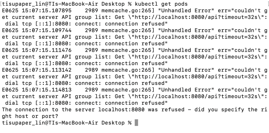
Task: Click the 'ght host or port?' text
Action: point(30,116)
